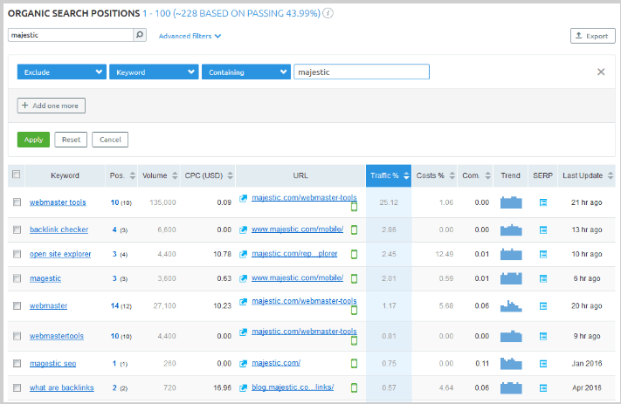Open external link icon for magestic row

243,278
